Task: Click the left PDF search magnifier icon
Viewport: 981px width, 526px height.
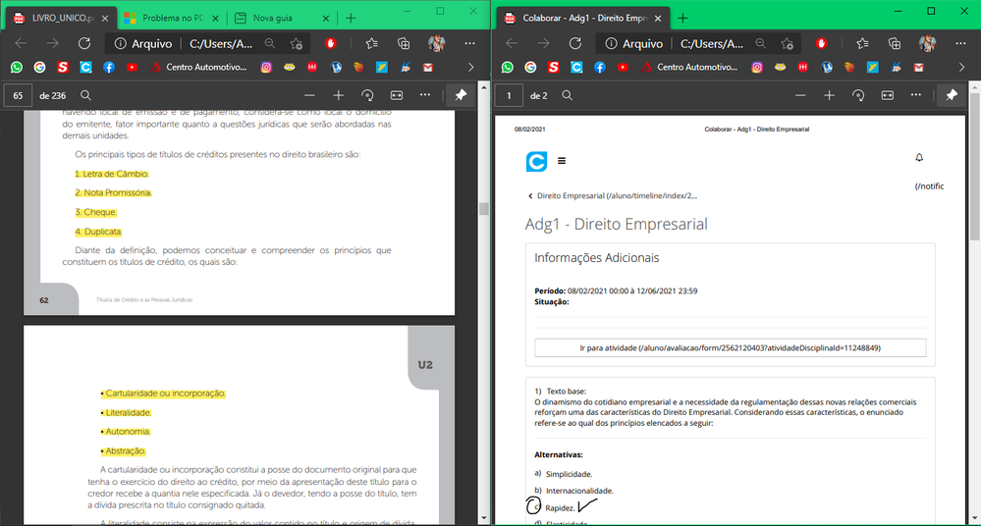Action: tap(85, 95)
